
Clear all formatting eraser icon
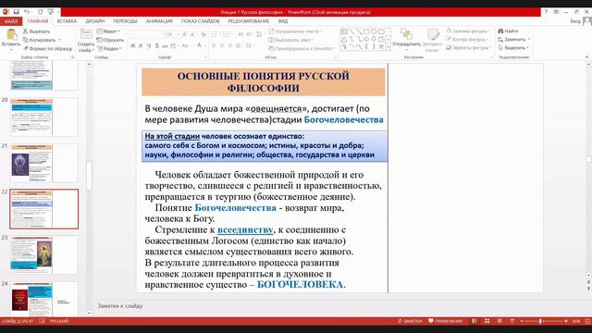coord(203,34)
